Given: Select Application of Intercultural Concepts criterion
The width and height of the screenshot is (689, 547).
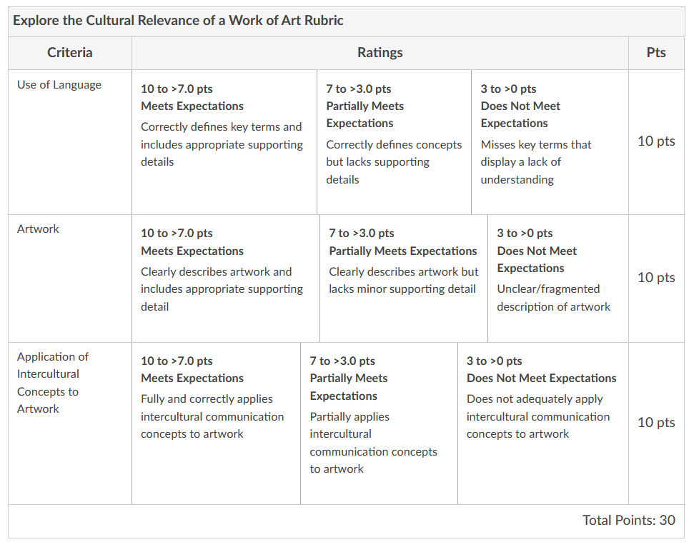Looking at the screenshot, I should pyautogui.click(x=53, y=382).
